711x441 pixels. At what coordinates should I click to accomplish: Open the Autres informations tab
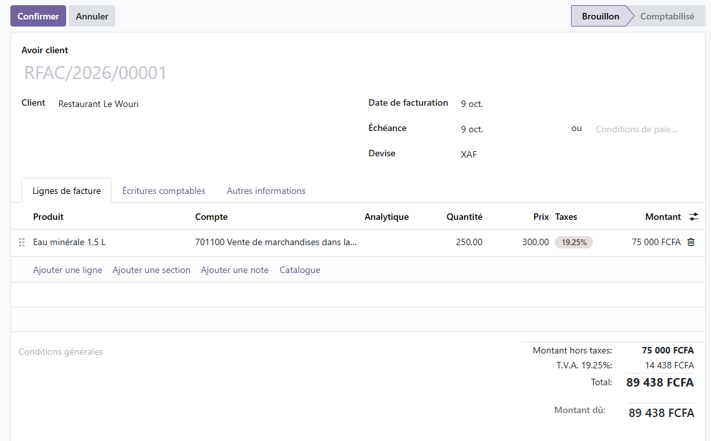click(x=266, y=191)
